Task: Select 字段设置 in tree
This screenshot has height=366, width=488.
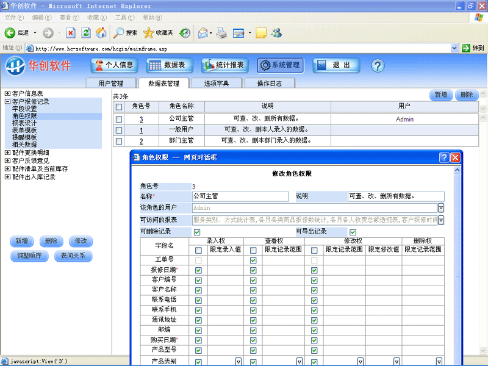Action: (x=24, y=109)
